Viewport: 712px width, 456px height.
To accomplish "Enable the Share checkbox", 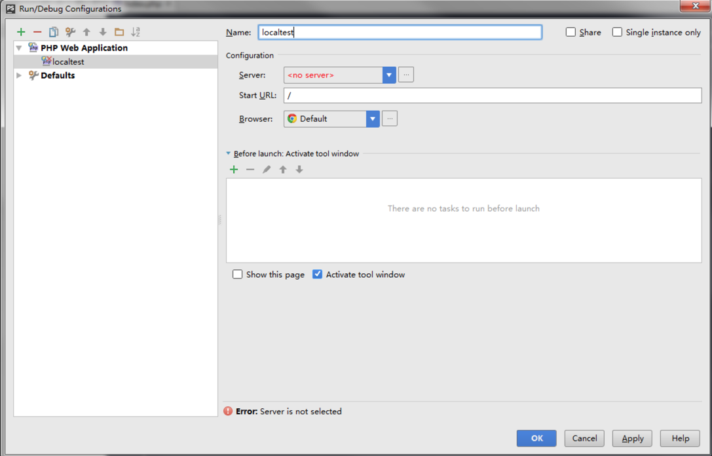I will click(571, 32).
